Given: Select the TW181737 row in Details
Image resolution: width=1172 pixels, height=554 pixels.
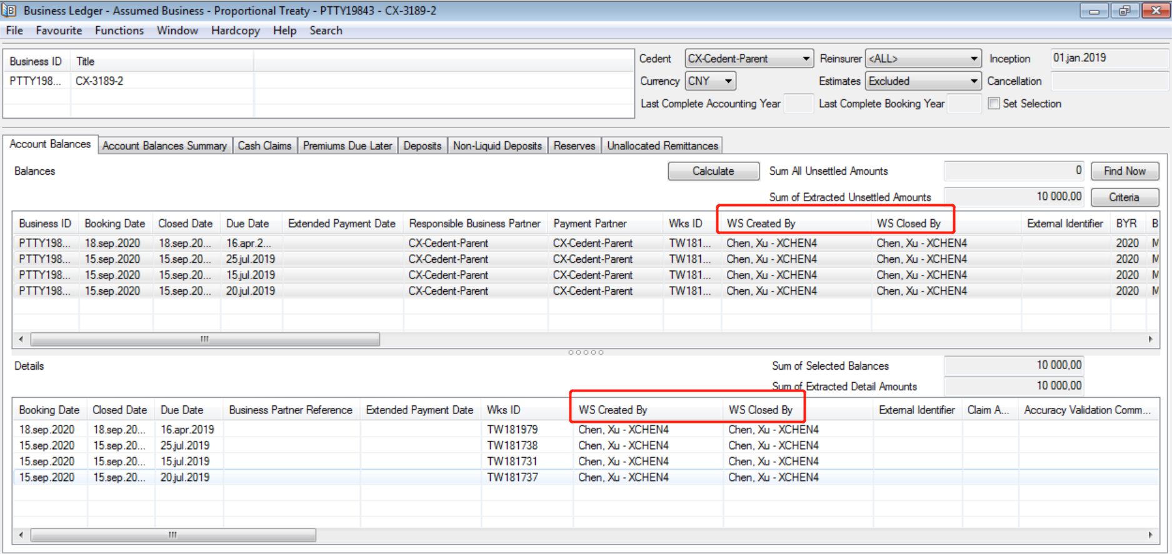Looking at the screenshot, I should 513,477.
